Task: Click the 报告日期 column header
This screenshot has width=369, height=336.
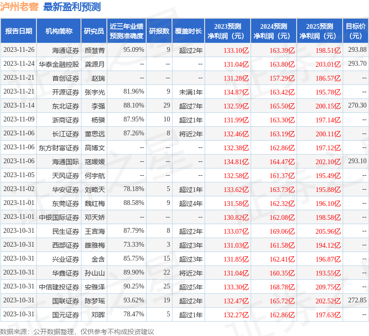Action: [19, 31]
